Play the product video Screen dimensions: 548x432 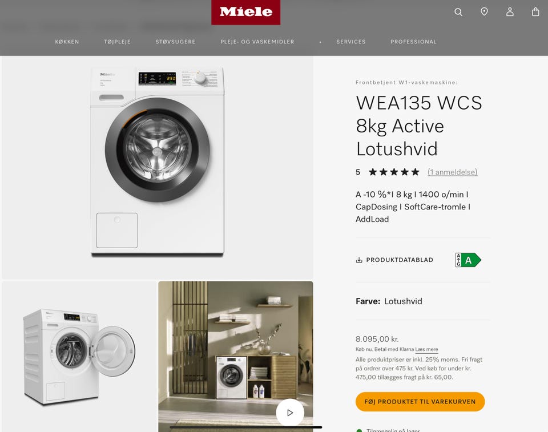(x=290, y=413)
